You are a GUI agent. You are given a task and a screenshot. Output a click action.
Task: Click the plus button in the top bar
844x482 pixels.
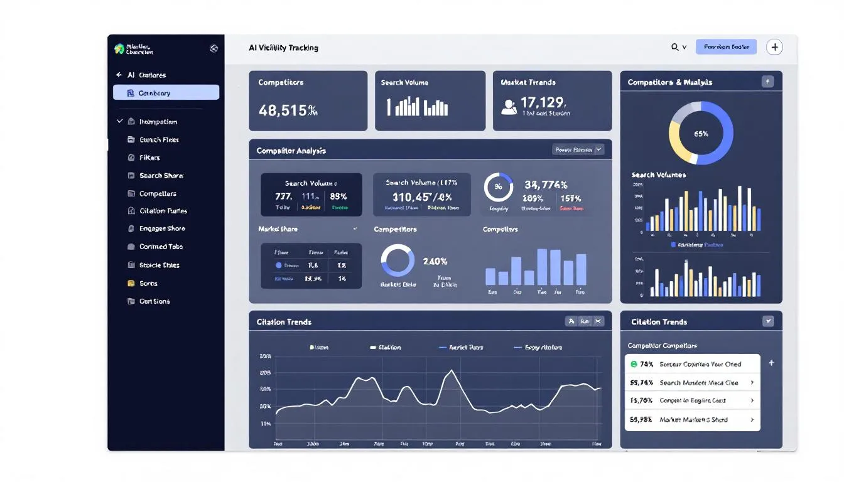click(775, 46)
